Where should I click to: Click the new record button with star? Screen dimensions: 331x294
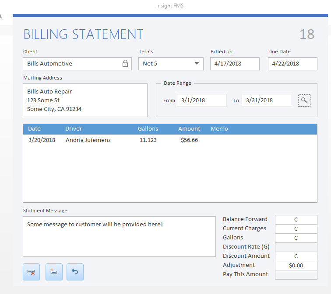click(x=54, y=272)
